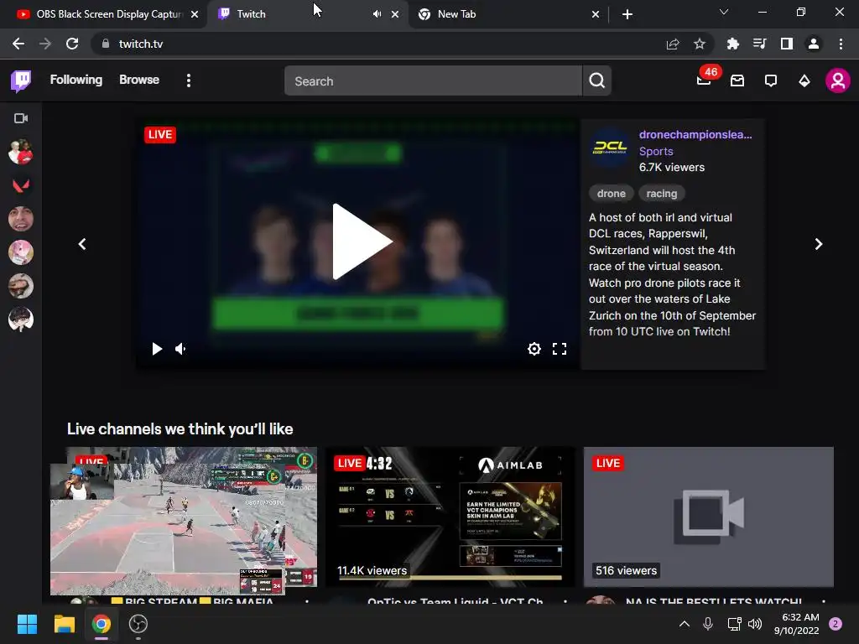This screenshot has height=644, width=859.
Task: Open Chrome three-dot menu
Action: click(x=841, y=44)
